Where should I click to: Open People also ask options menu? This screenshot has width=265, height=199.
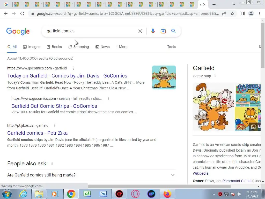coord(52,164)
